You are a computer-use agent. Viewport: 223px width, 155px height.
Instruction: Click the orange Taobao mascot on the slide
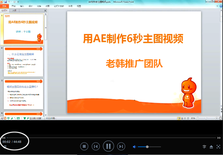click(188, 92)
